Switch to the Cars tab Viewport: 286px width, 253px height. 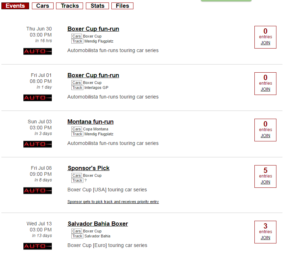pos(43,6)
